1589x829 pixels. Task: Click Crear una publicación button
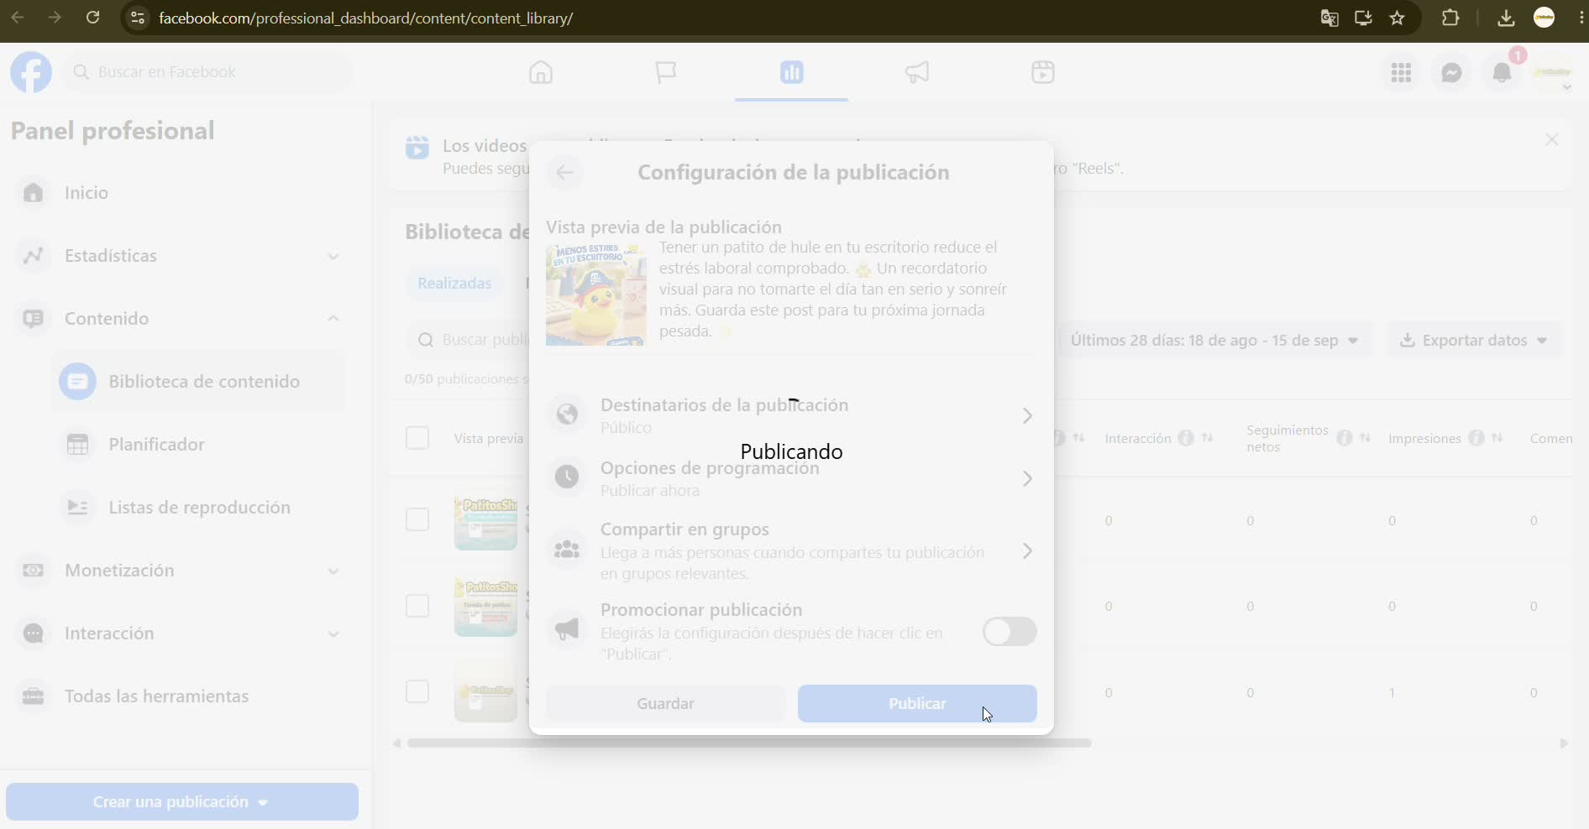(182, 801)
